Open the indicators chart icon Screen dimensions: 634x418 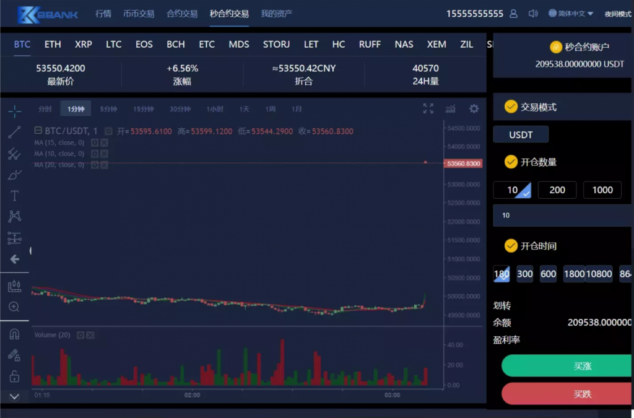(451, 109)
